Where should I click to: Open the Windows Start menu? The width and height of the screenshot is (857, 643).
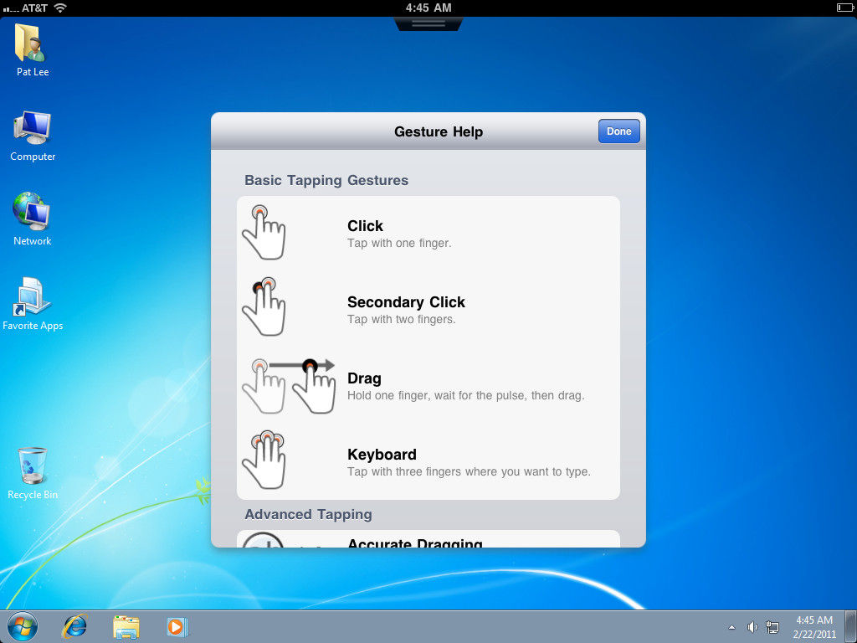[23, 626]
